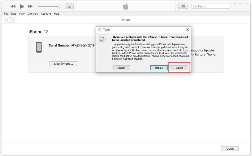The height and width of the screenshot is (156, 252).
Task: Adjust the volume slider knob
Action: click(x=59, y=6)
